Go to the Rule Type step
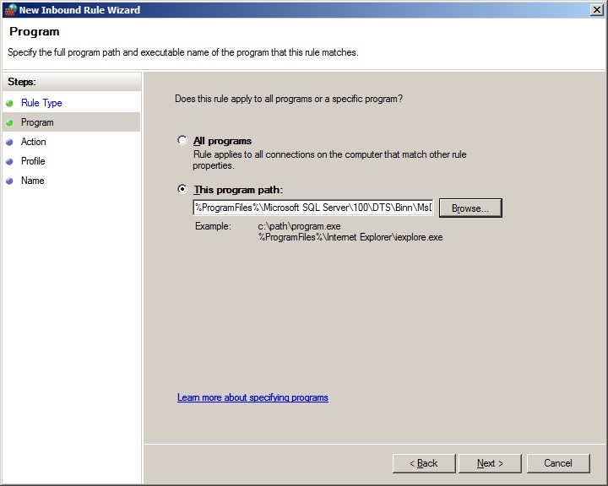 pos(41,103)
